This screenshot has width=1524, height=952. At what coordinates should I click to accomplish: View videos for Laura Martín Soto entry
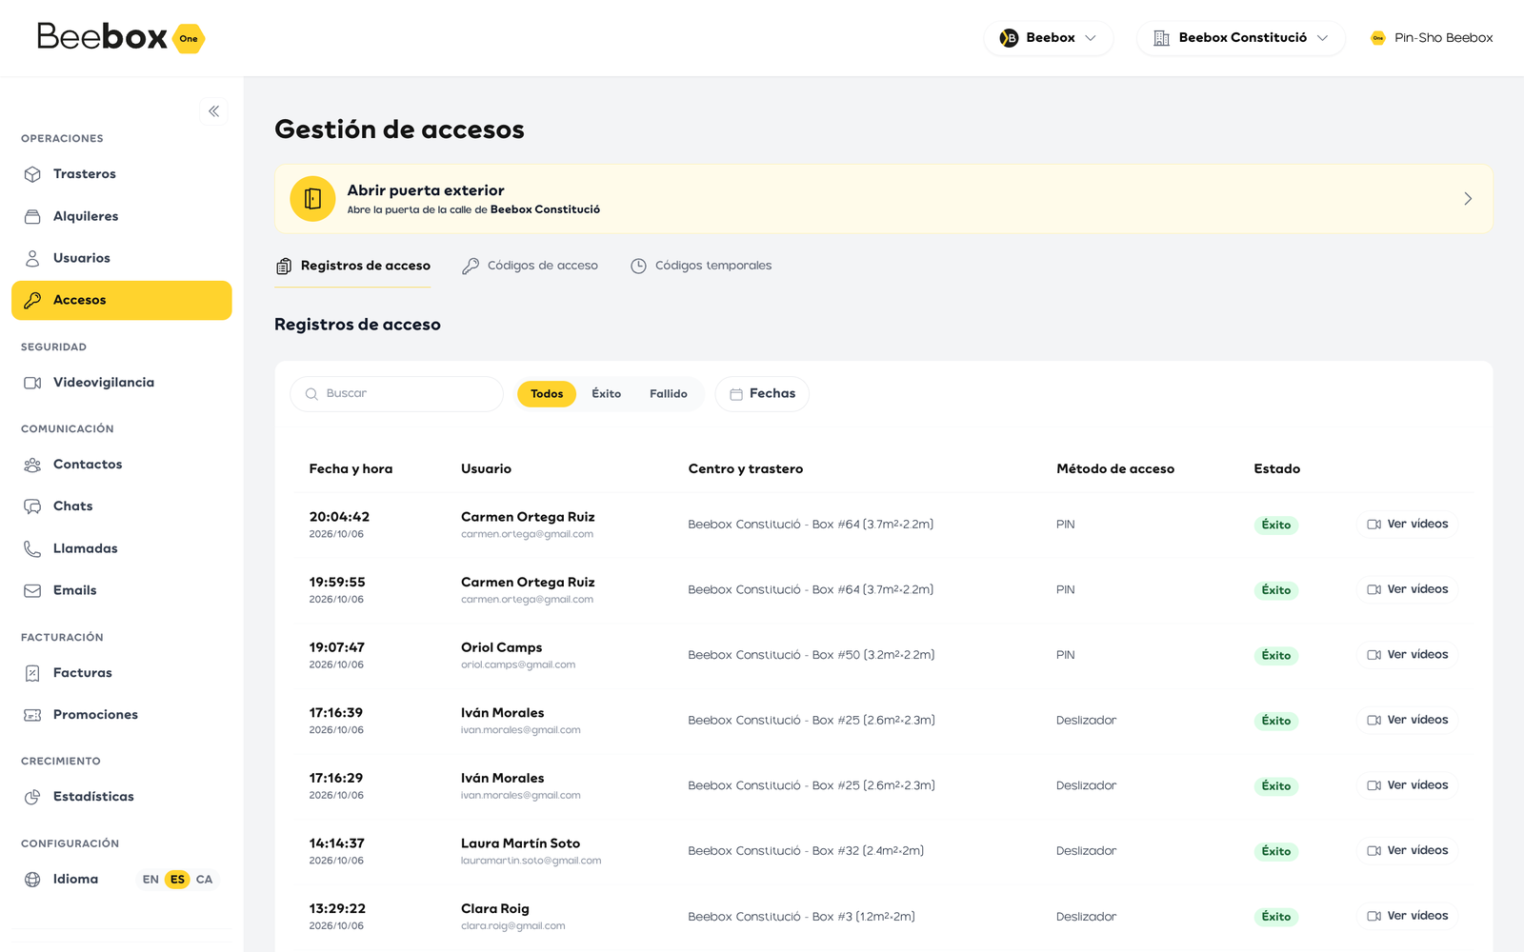pyautogui.click(x=1408, y=851)
